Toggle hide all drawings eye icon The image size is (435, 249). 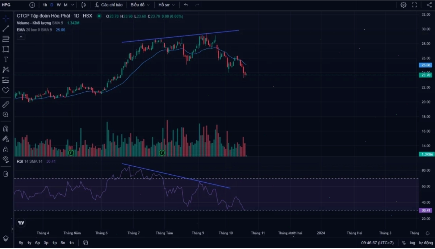point(6,159)
